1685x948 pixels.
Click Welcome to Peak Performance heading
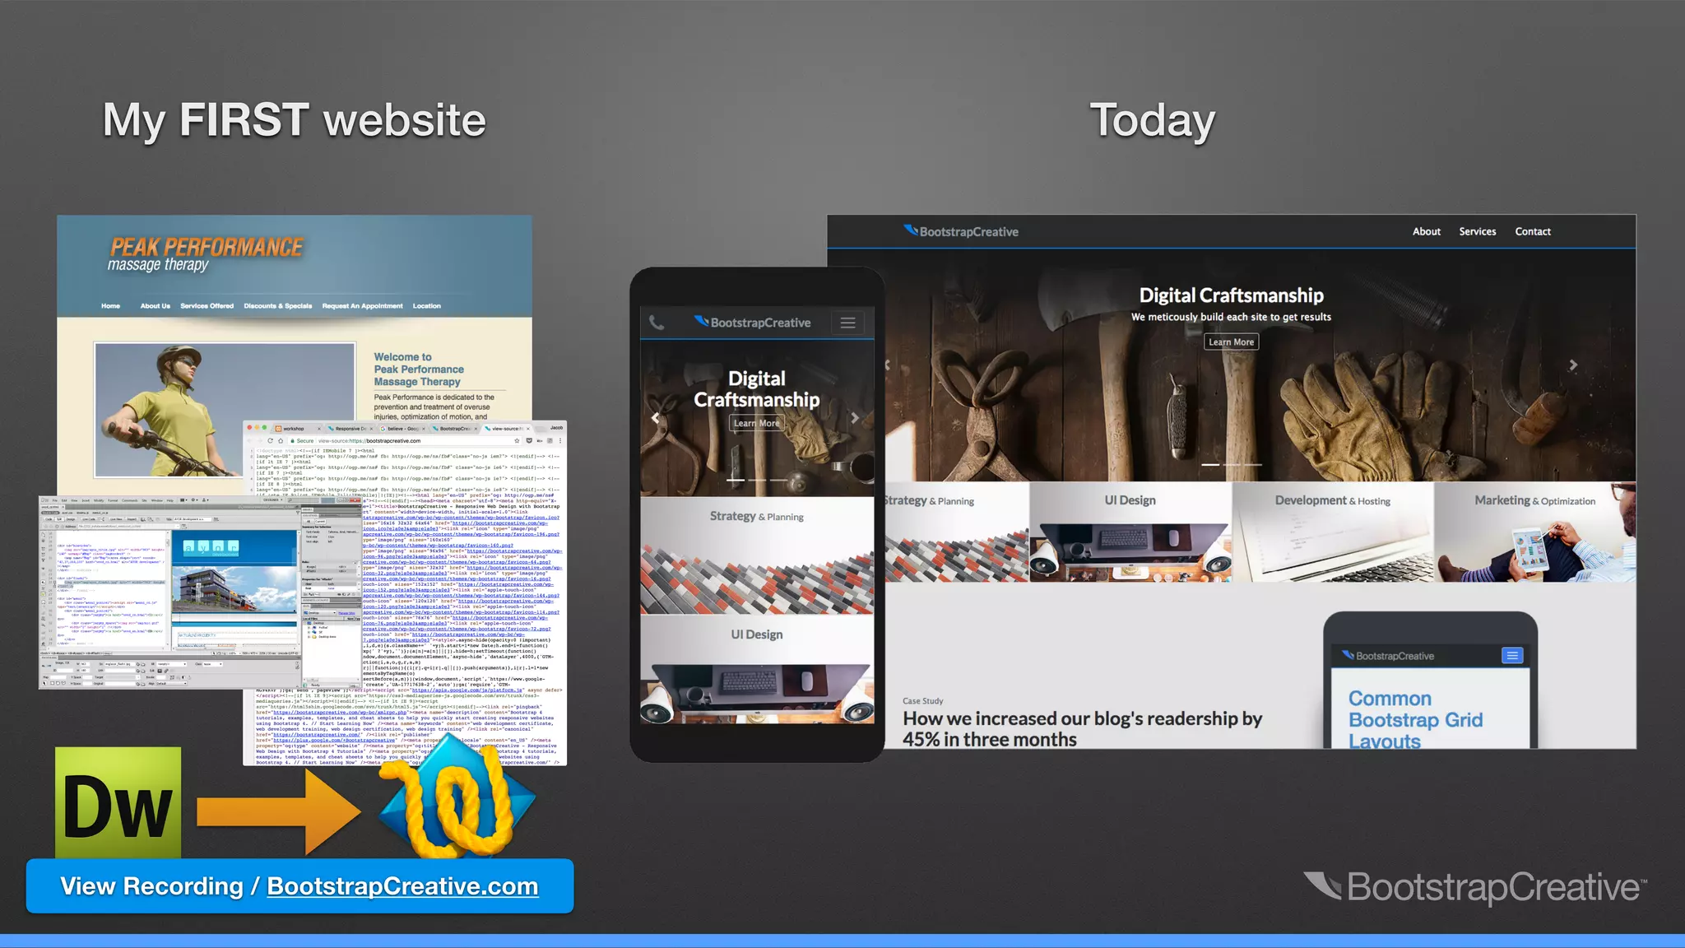pyautogui.click(x=419, y=369)
